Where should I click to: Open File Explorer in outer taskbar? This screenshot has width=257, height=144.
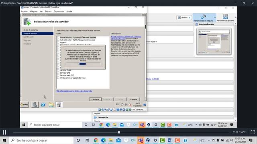(x=111, y=140)
